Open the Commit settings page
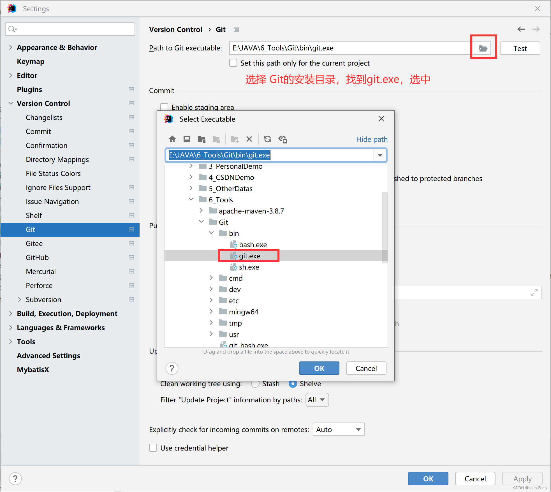The image size is (551, 492). [x=38, y=131]
